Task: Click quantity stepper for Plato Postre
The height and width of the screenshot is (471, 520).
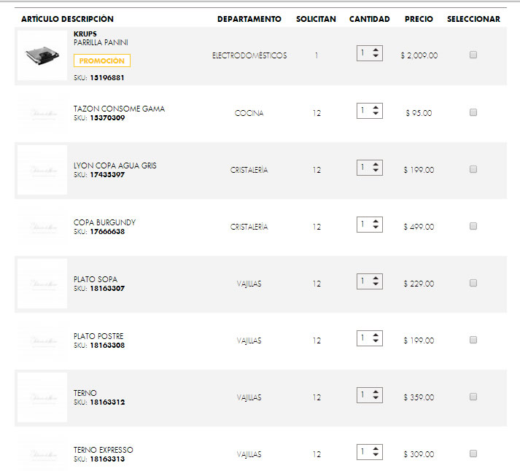Action: (370, 338)
